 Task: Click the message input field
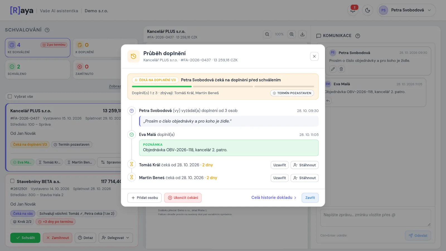pyautogui.click(x=375, y=218)
